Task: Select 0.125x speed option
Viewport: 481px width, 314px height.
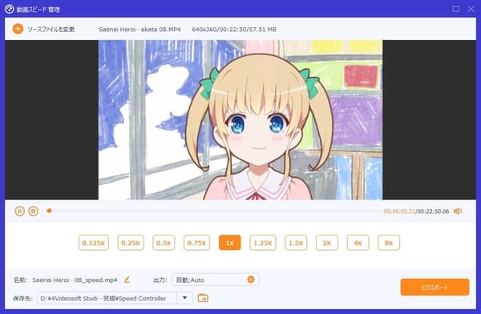Action: (x=94, y=243)
